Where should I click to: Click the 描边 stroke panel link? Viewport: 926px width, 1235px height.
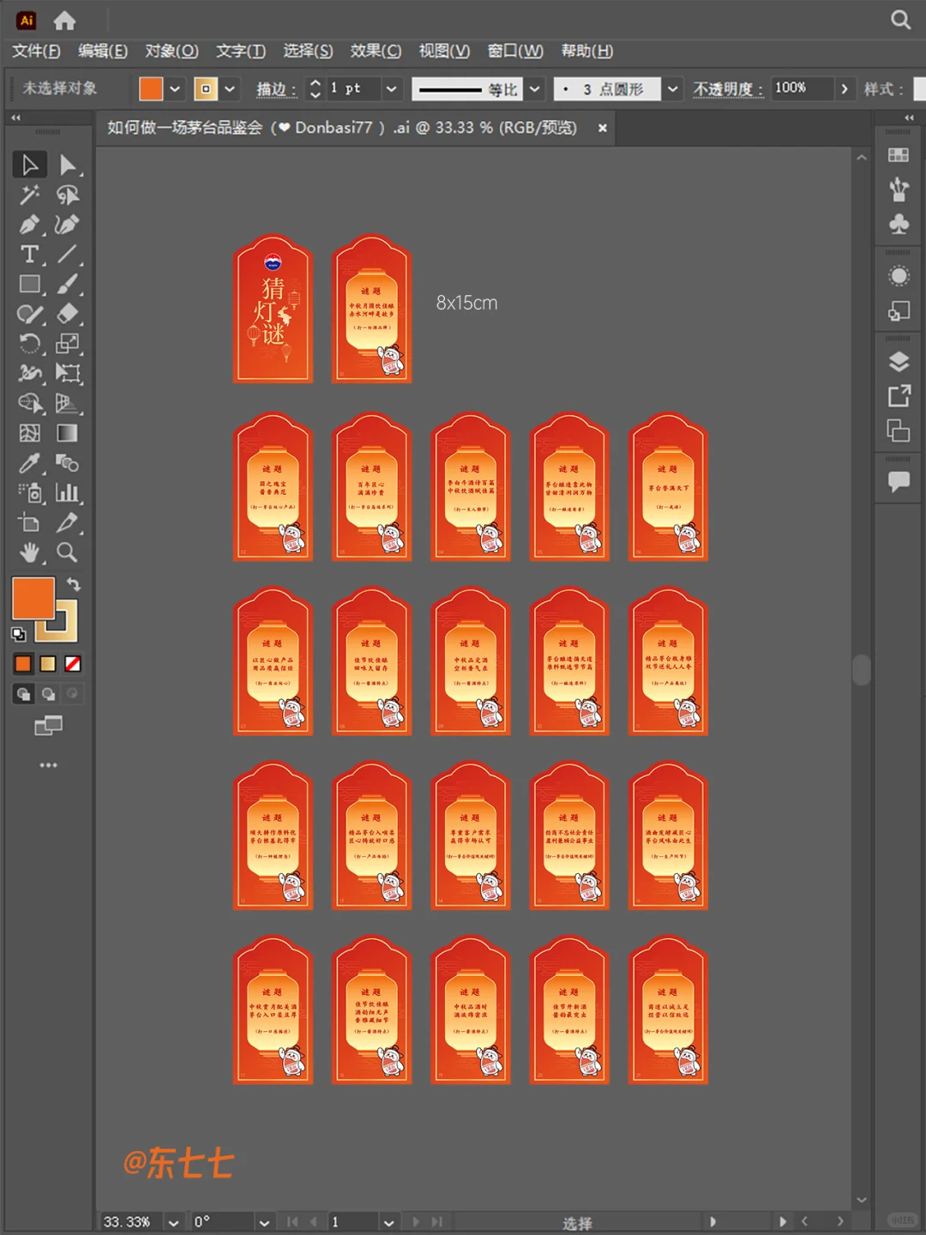pos(276,89)
